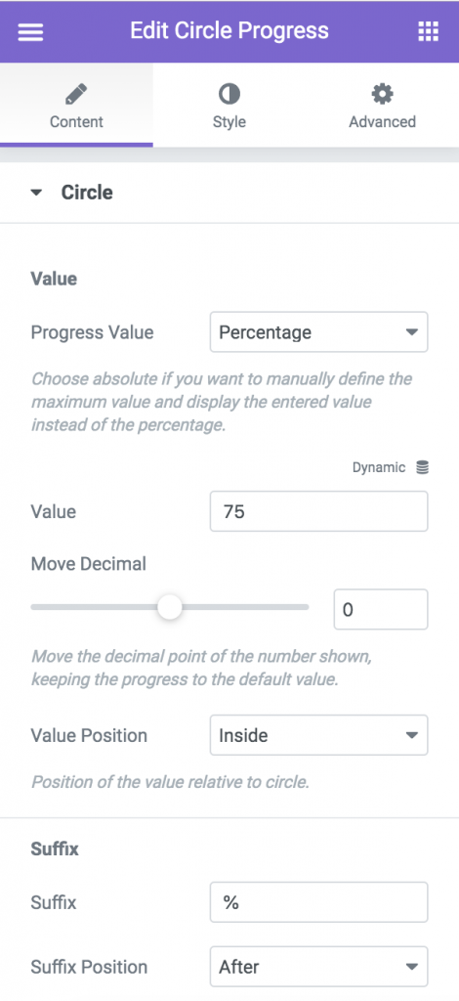Viewport: 459px width, 1001px height.
Task: Click the Dynamic database icon
Action: pos(422,467)
